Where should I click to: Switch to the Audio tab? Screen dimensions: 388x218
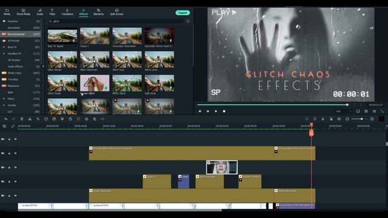[x=40, y=12]
